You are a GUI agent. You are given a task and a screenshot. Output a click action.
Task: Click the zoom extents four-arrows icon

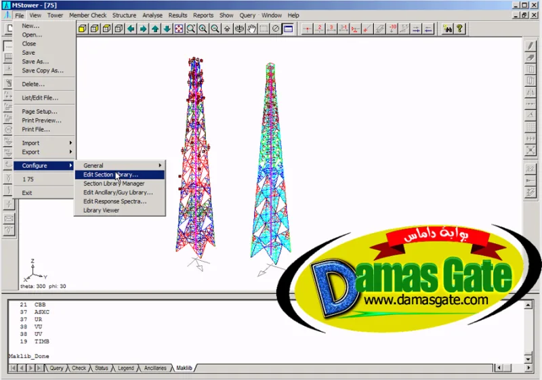point(179,28)
